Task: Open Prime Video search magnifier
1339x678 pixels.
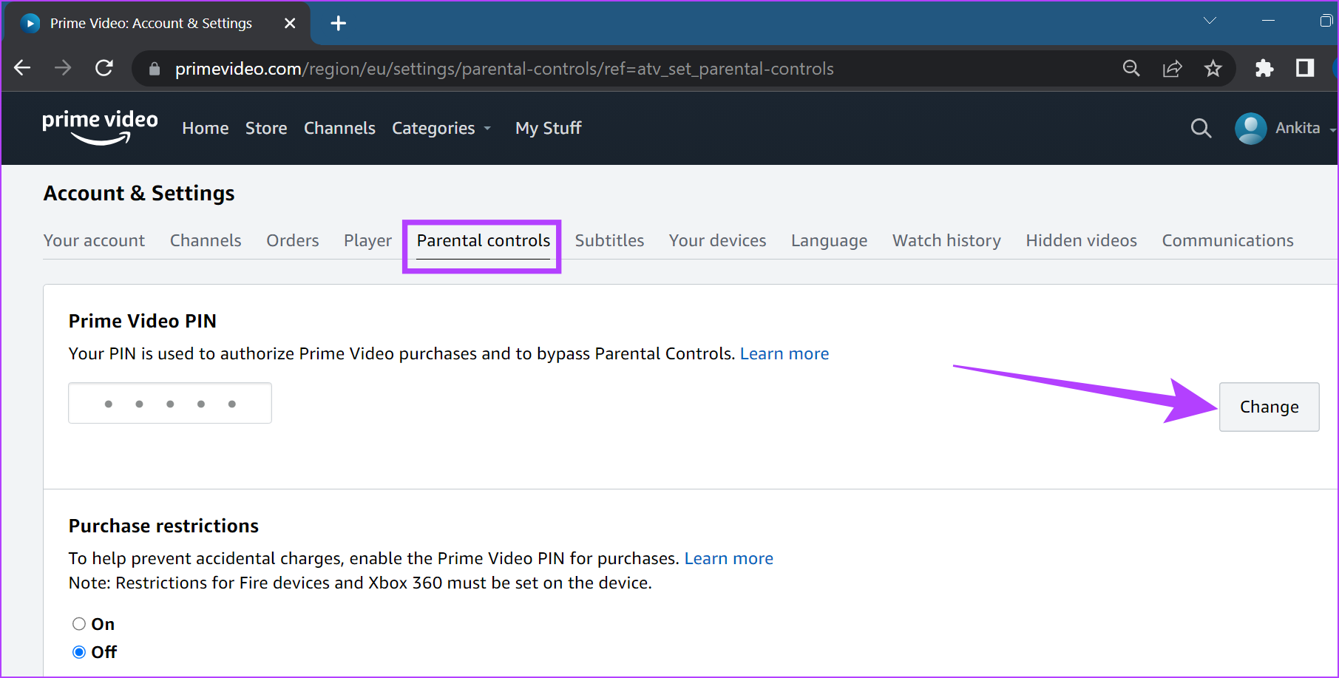Action: (x=1201, y=129)
